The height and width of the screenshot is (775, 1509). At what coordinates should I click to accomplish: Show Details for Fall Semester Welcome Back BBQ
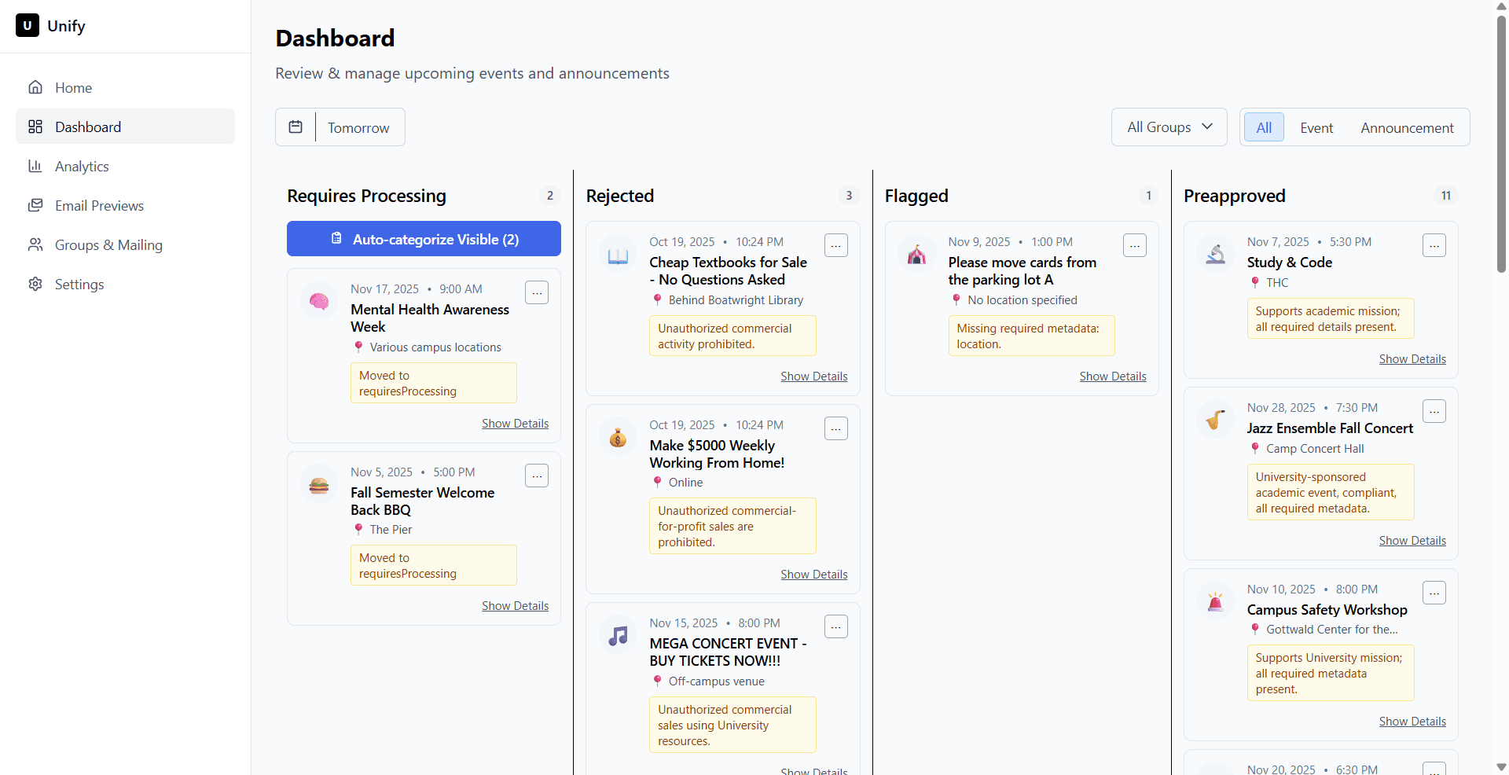[x=516, y=605]
